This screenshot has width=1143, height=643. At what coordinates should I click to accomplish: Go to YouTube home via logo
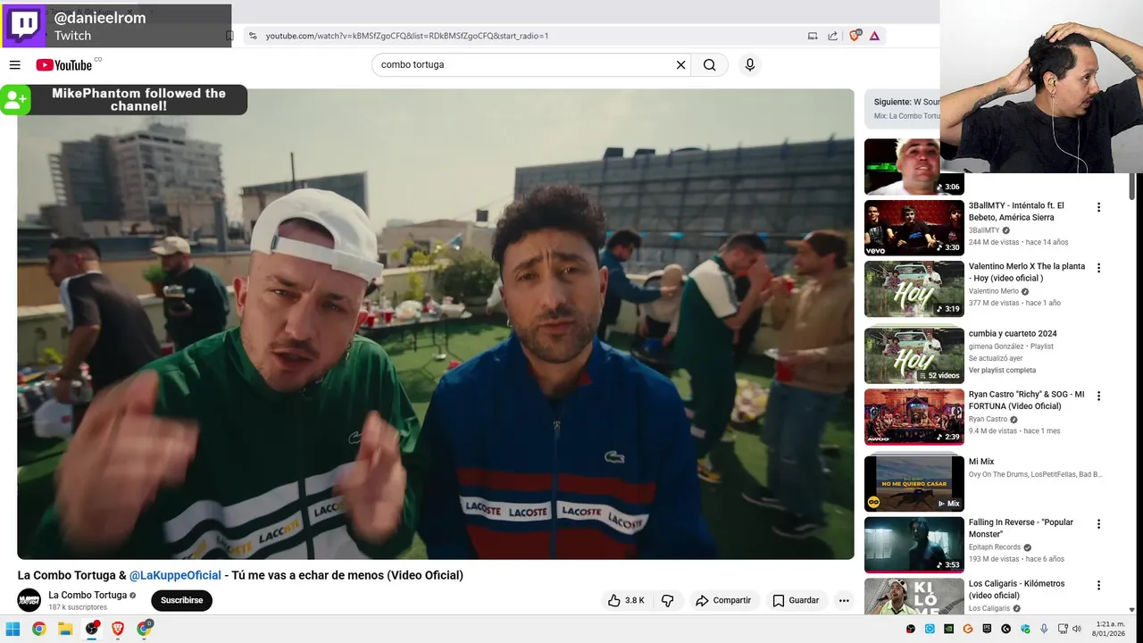coord(63,65)
